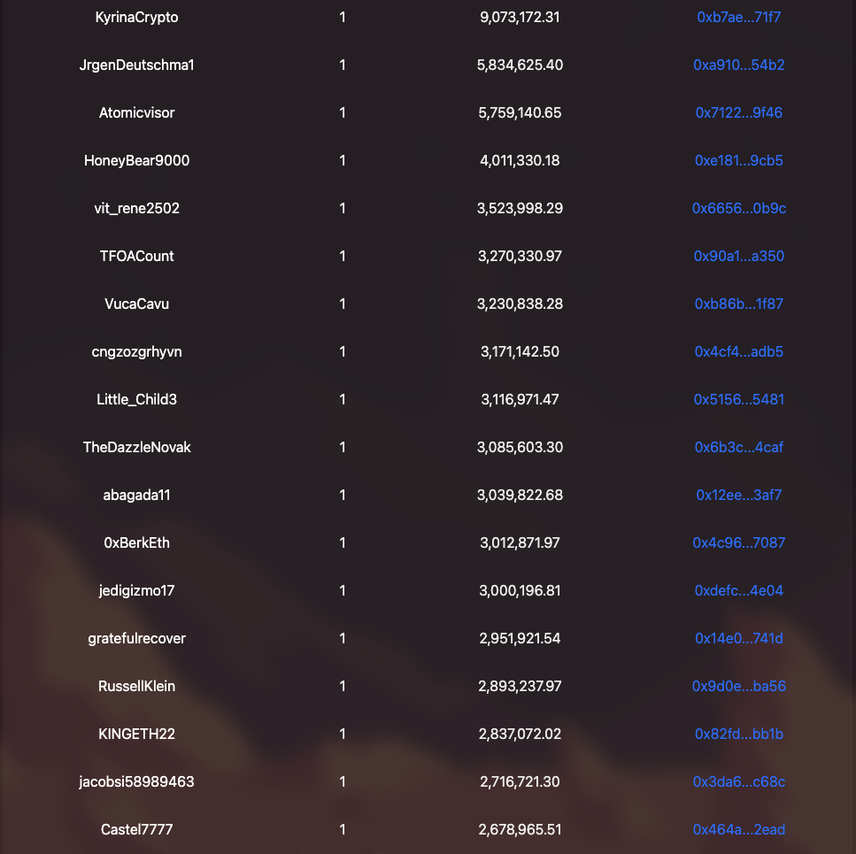Open wallet address link 0xb7ae...71f7
This screenshot has height=854, width=856.
tap(738, 17)
